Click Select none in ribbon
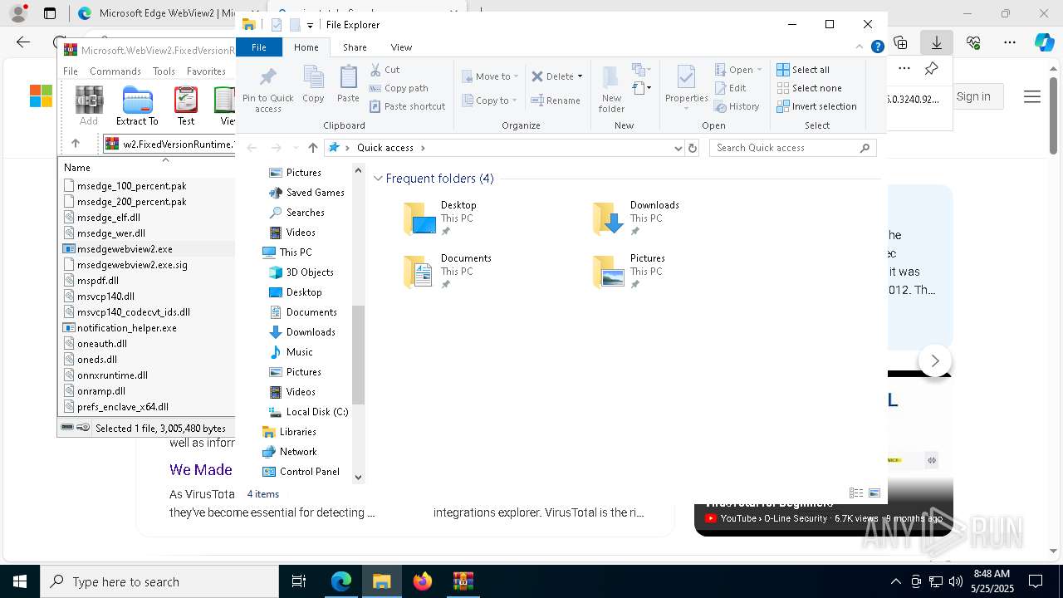This screenshot has height=598, width=1063. pyautogui.click(x=809, y=88)
